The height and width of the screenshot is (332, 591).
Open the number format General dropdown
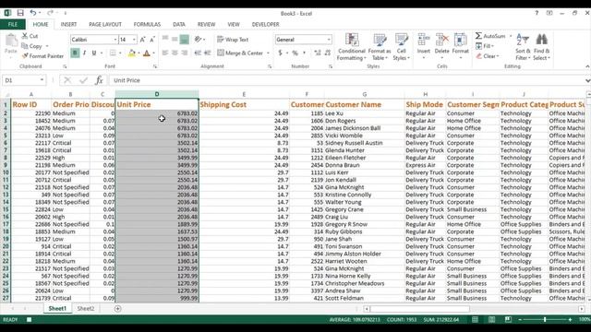[x=329, y=40]
